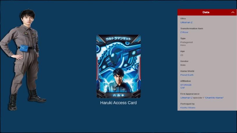Open the GAF affiliation link
The width and height of the screenshot is (237, 133).
[182, 88]
